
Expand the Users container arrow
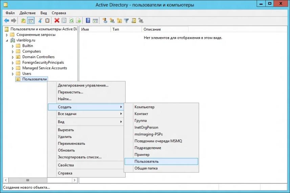tap(13, 74)
